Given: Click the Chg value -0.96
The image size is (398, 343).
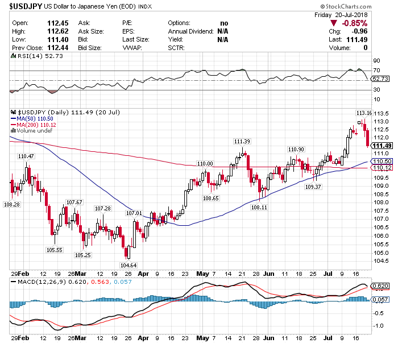Looking at the screenshot, I should 359,31.
